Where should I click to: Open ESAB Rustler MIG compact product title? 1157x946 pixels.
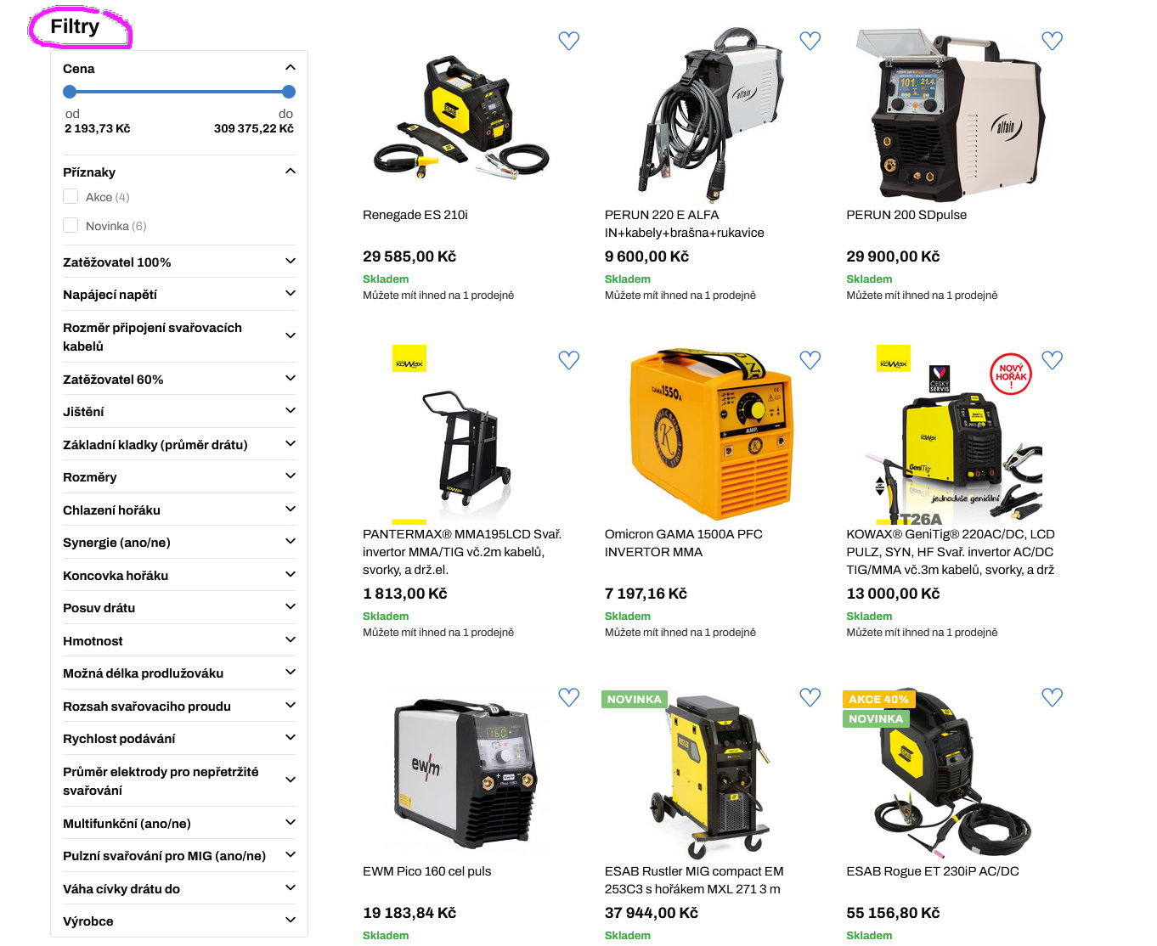coord(694,880)
